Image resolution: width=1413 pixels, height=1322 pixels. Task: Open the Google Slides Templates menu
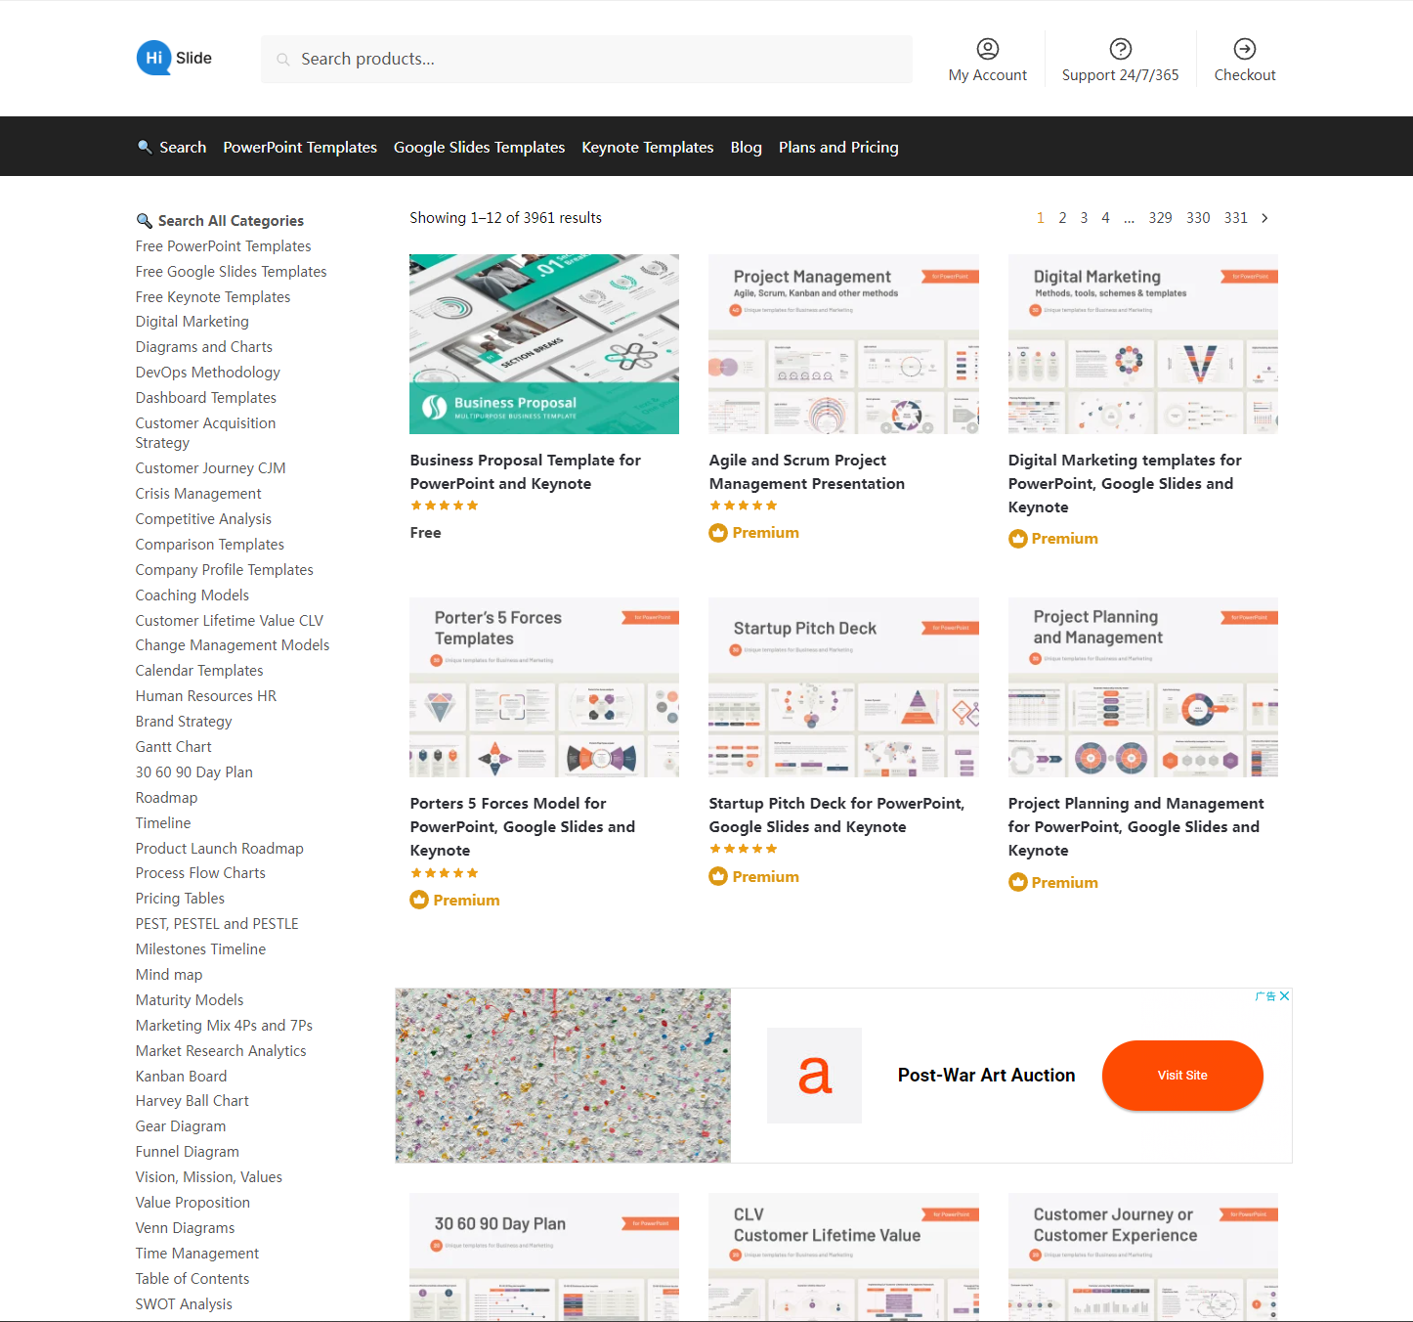(x=479, y=147)
